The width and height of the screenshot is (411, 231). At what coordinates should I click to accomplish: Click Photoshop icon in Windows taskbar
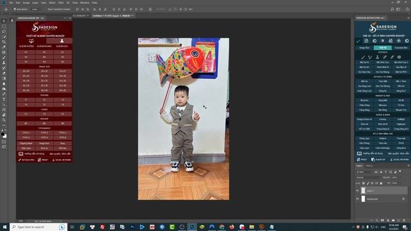[192, 227]
